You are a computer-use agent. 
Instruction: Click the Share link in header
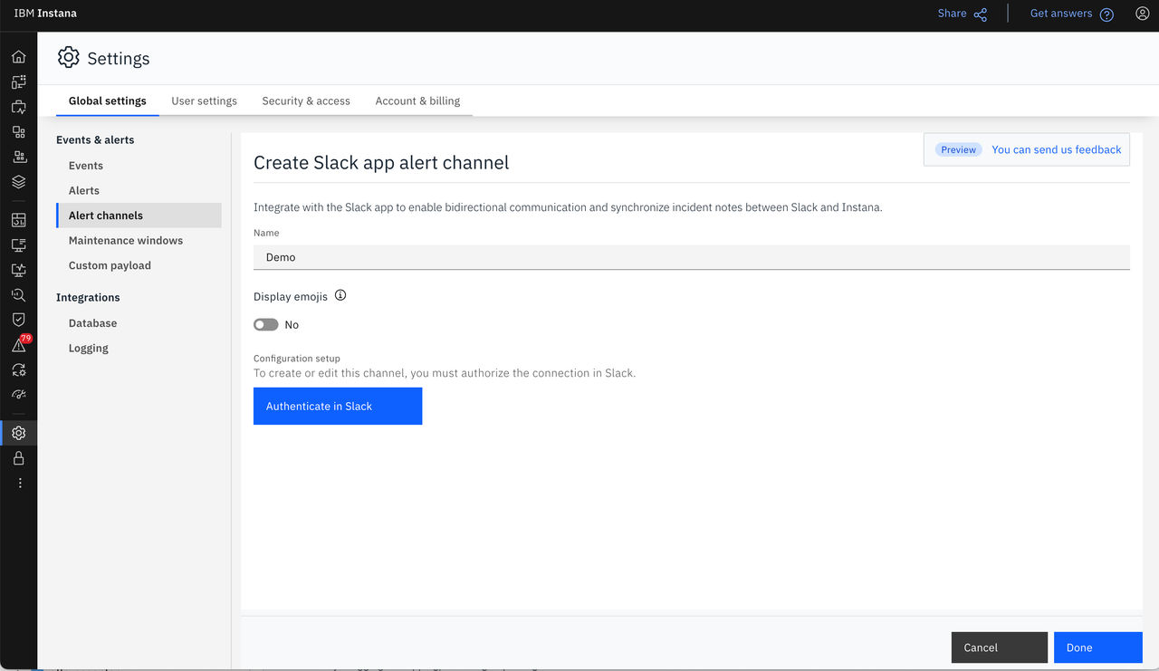pos(952,14)
